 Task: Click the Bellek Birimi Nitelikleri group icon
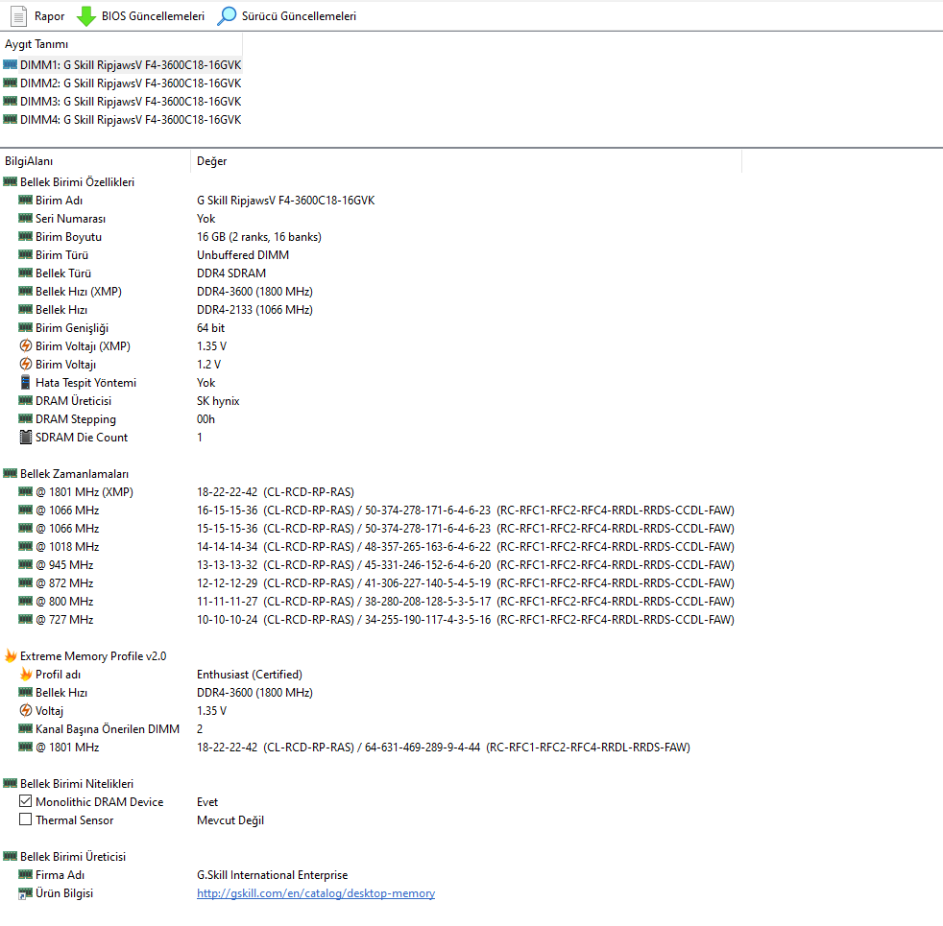click(x=11, y=783)
